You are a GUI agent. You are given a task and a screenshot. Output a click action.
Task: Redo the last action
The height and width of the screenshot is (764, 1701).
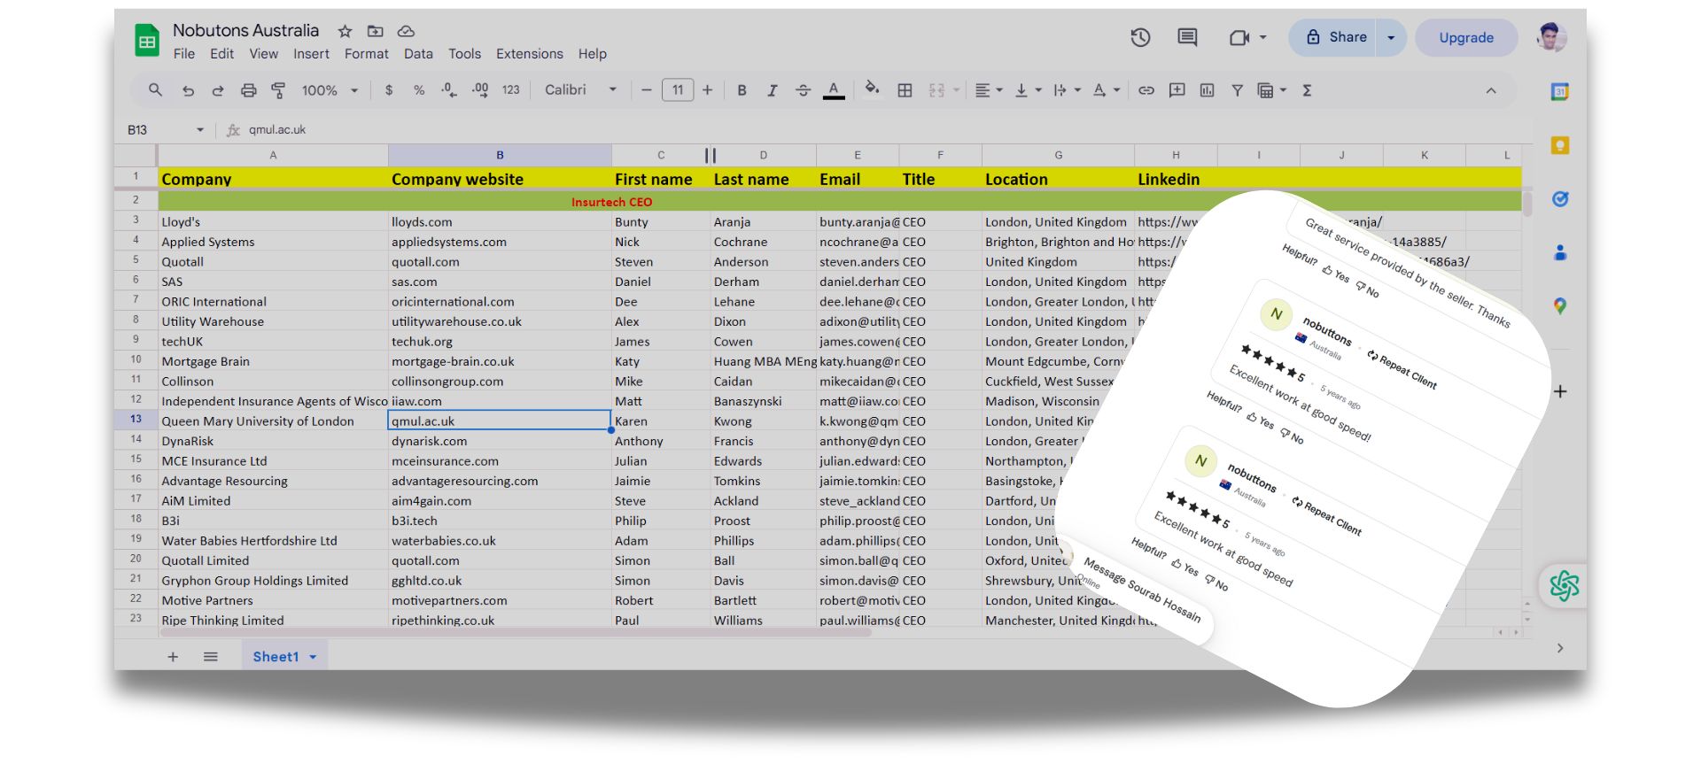218,90
